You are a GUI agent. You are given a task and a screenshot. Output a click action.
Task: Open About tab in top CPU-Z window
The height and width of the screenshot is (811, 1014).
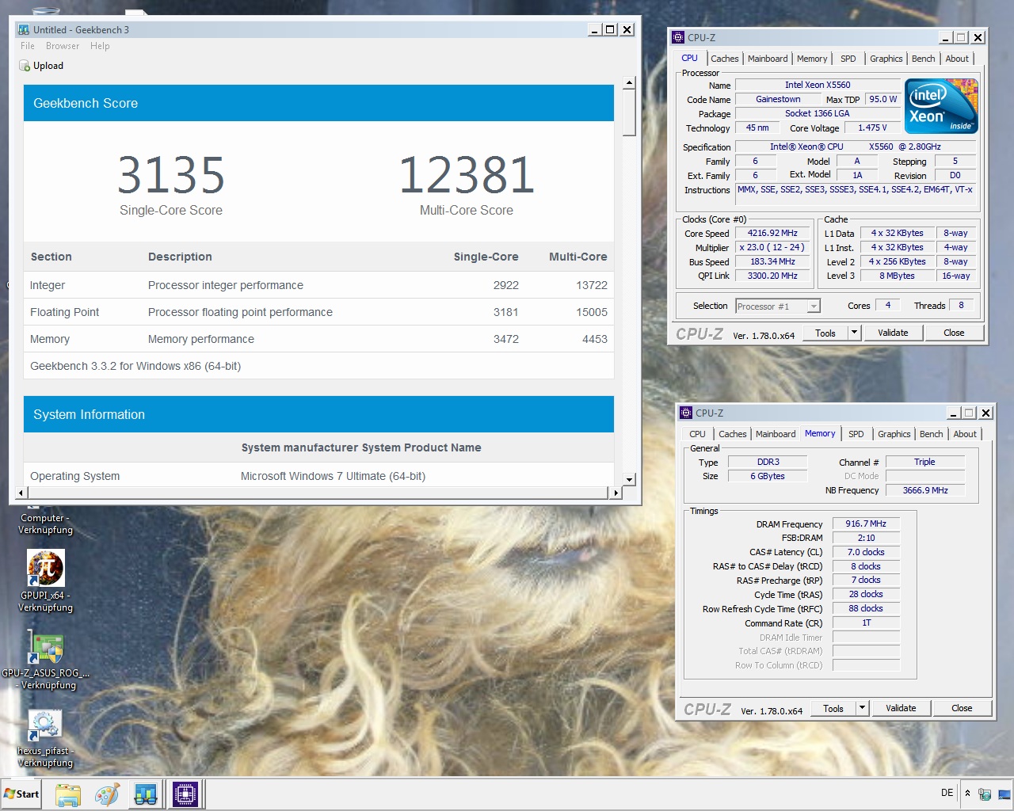(x=957, y=59)
